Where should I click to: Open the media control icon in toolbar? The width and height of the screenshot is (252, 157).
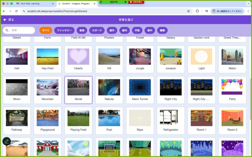click(x=206, y=11)
